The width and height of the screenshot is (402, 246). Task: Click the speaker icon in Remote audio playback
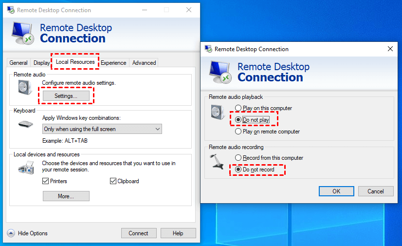click(218, 112)
